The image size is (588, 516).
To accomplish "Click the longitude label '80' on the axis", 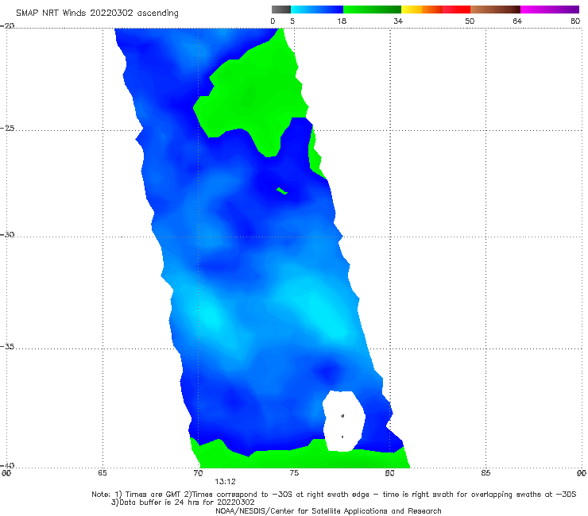I will (x=389, y=473).
